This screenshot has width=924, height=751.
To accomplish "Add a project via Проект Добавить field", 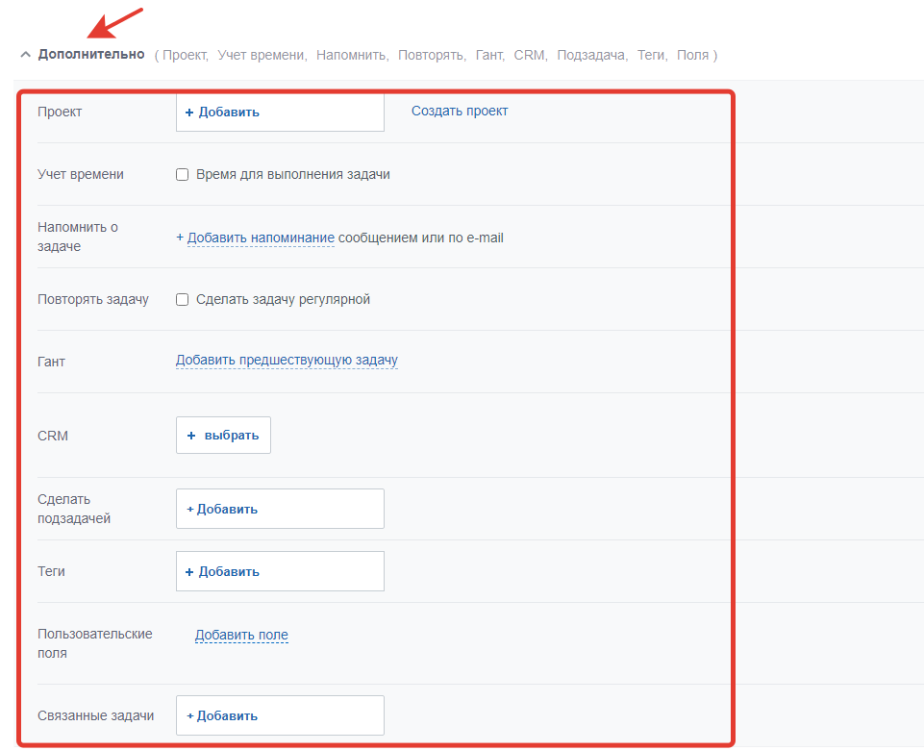I will click(280, 112).
